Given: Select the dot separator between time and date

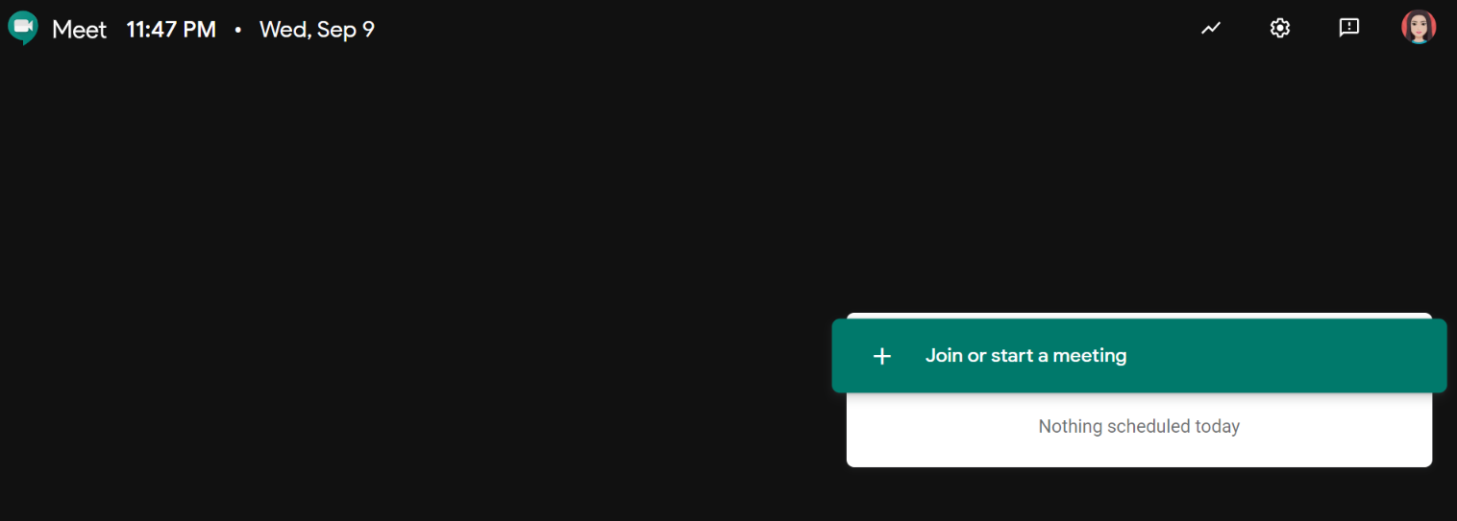Looking at the screenshot, I should [x=238, y=30].
